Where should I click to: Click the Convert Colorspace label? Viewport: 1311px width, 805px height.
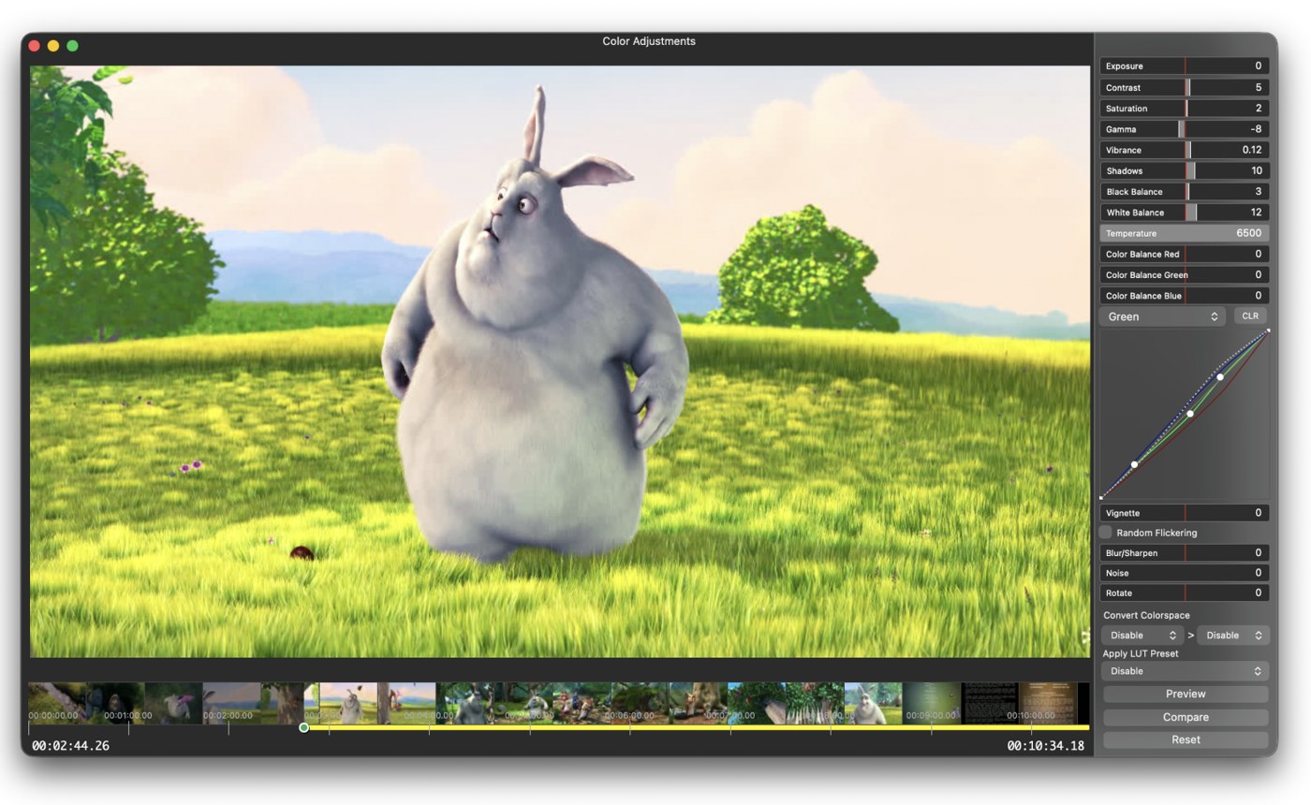click(x=1146, y=615)
